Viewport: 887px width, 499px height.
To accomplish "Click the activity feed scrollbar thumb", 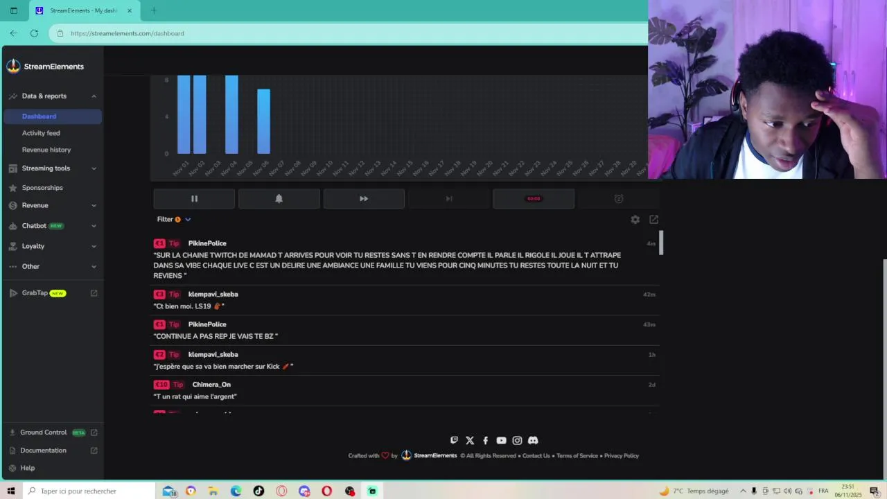I will coord(661,243).
